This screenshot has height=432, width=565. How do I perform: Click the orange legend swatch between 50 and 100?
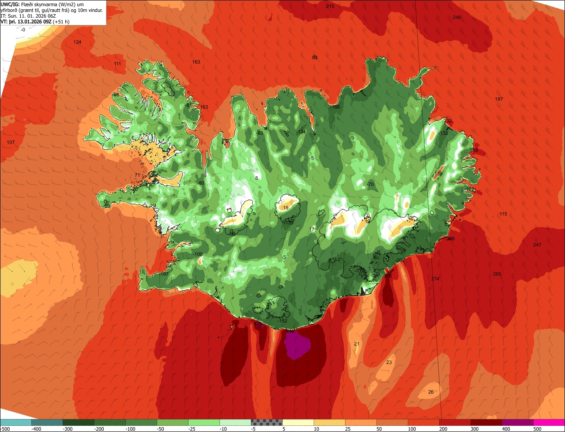point(392,422)
